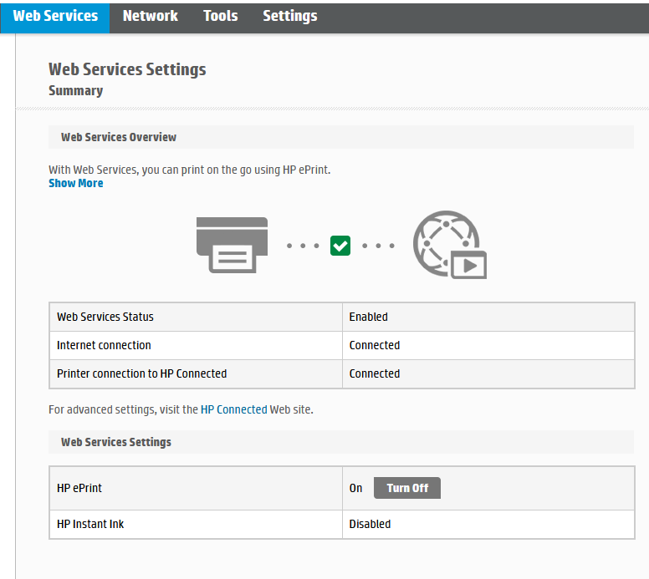Switch to the Network tab

click(x=151, y=17)
